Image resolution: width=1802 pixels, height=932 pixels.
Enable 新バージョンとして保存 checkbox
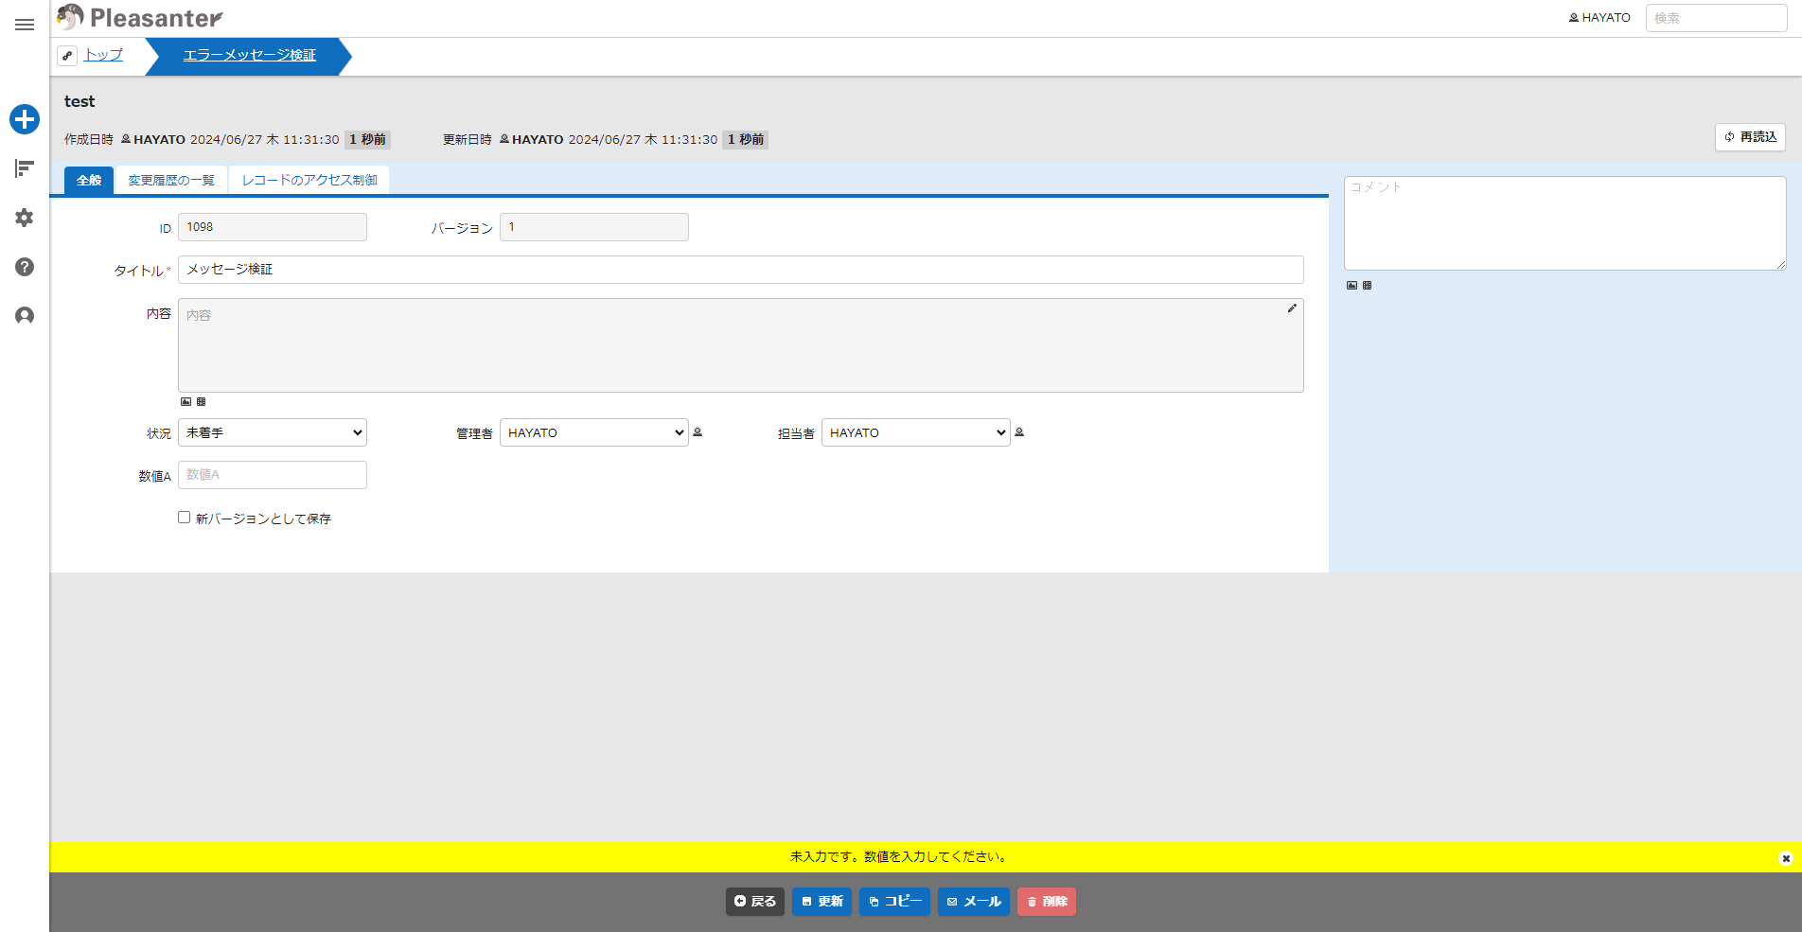click(x=184, y=518)
